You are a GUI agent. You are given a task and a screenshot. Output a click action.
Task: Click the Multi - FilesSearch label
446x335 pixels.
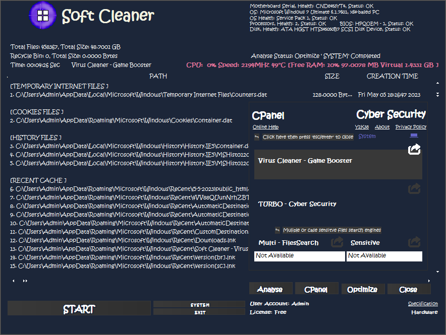click(x=289, y=243)
